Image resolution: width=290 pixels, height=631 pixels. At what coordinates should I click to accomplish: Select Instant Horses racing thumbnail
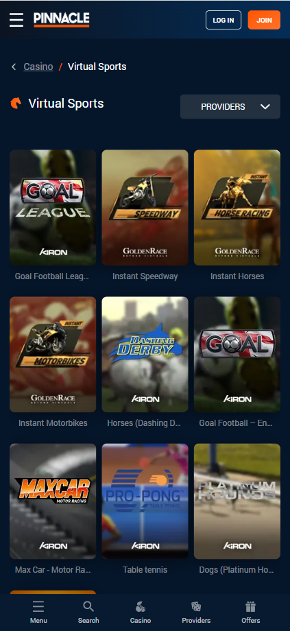(237, 208)
